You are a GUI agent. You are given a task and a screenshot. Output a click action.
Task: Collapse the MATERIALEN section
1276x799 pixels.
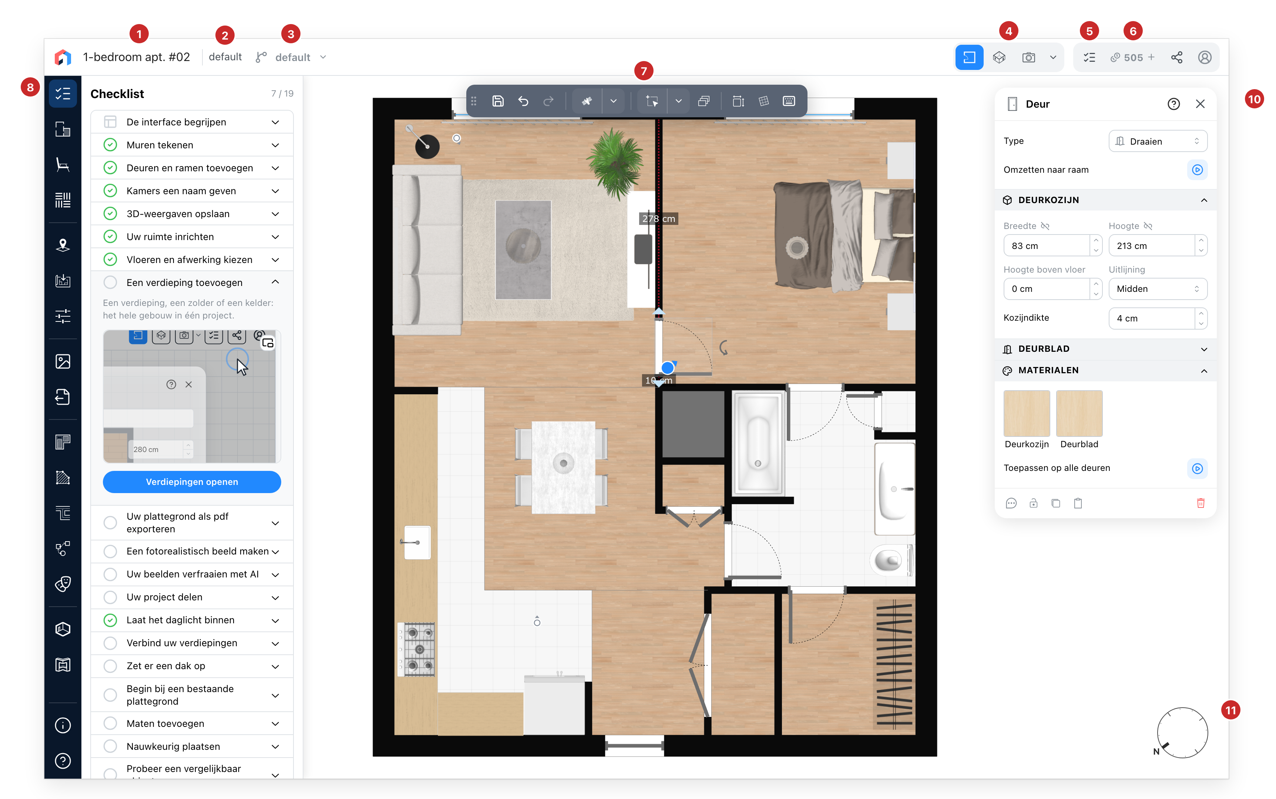(1105, 370)
